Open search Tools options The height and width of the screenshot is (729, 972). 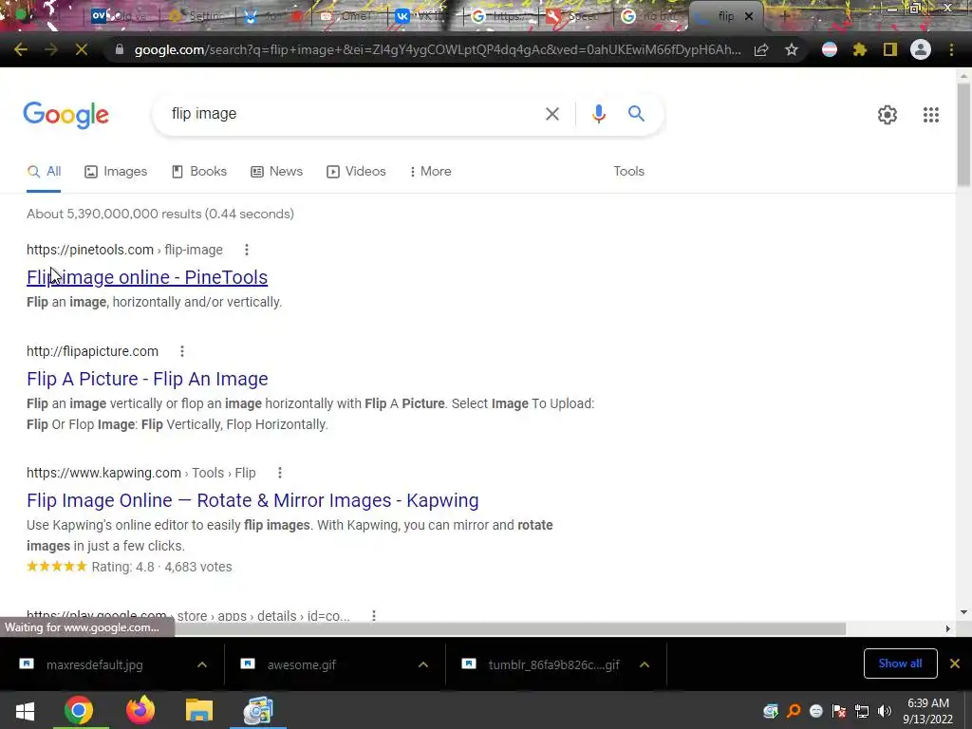click(x=628, y=172)
